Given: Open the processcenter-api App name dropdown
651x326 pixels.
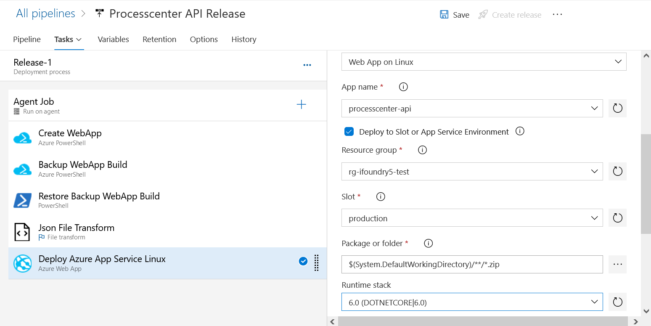Looking at the screenshot, I should (472, 109).
